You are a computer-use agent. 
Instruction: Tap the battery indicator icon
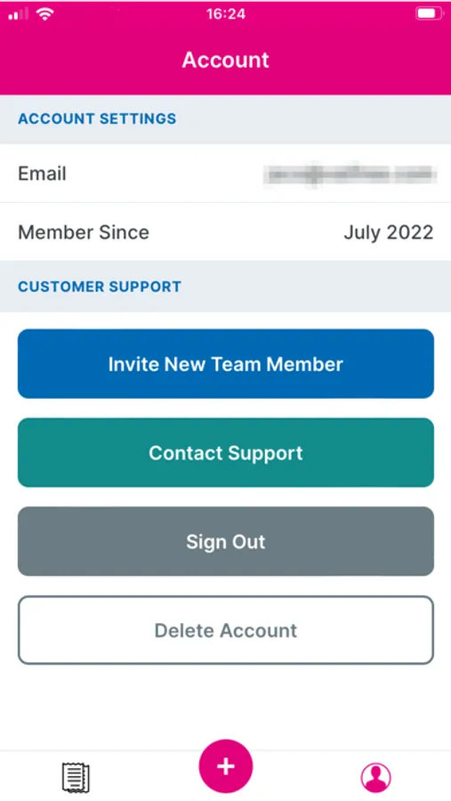click(x=429, y=13)
